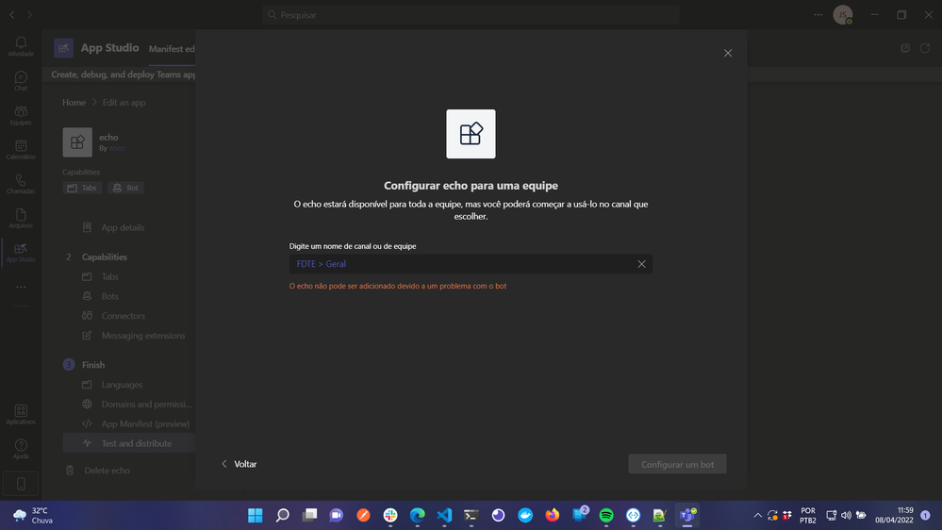Select the Bot capability chip
942x530 pixels.
125,188
